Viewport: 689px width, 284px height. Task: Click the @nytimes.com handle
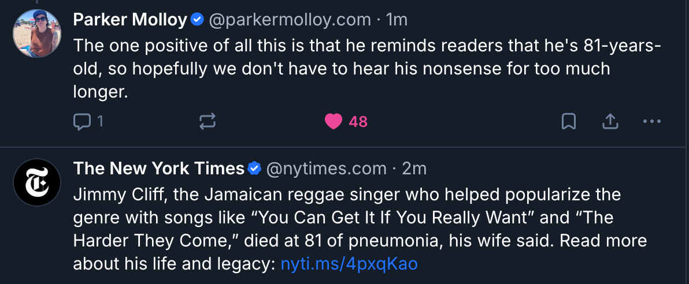tap(326, 169)
